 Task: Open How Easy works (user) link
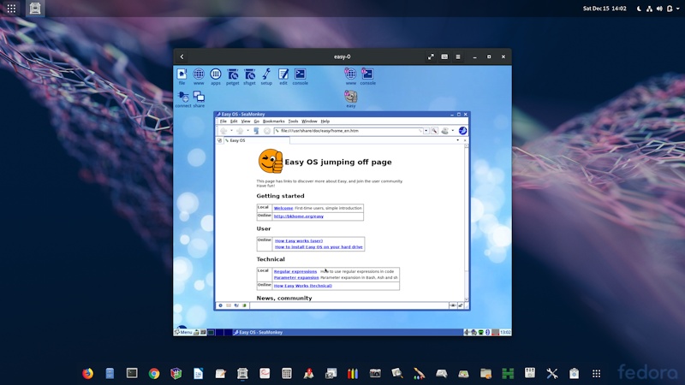(299, 241)
